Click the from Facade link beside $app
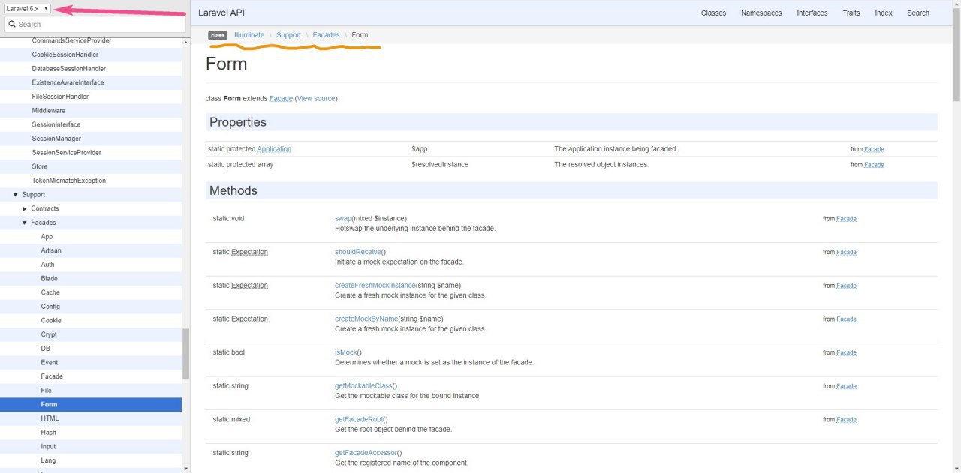 tap(874, 149)
